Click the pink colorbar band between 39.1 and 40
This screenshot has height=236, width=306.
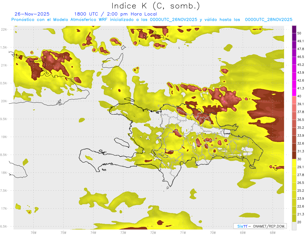coord(294,100)
